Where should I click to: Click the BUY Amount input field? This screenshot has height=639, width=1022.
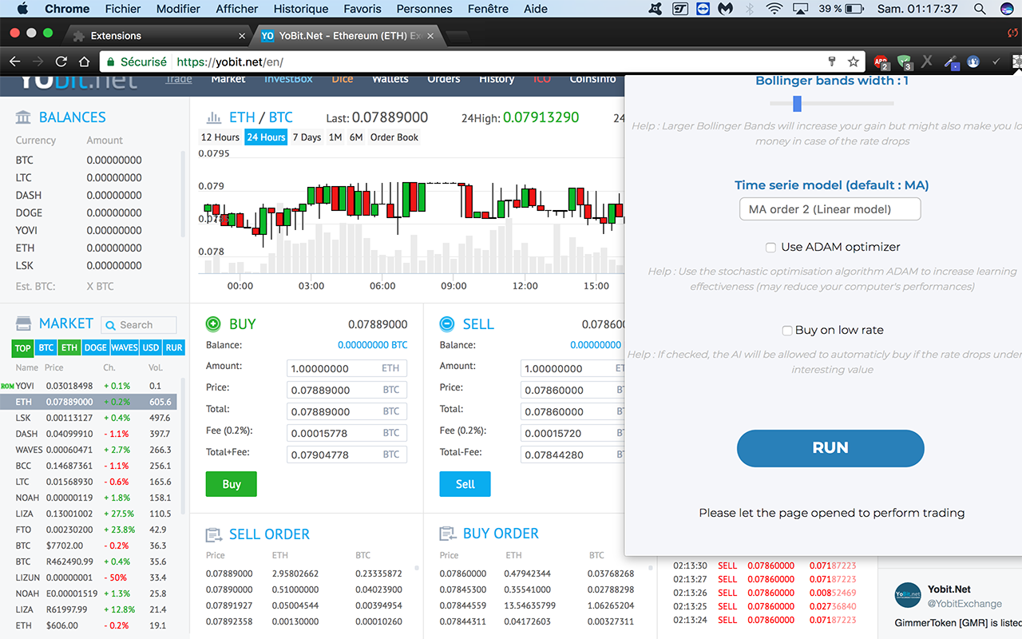coord(347,369)
